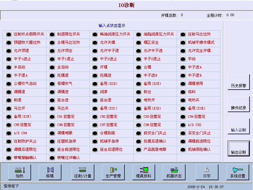Open the 系统设置 system settings icon
Viewport: 253px width, 190px height.
pyautogui.click(x=238, y=172)
